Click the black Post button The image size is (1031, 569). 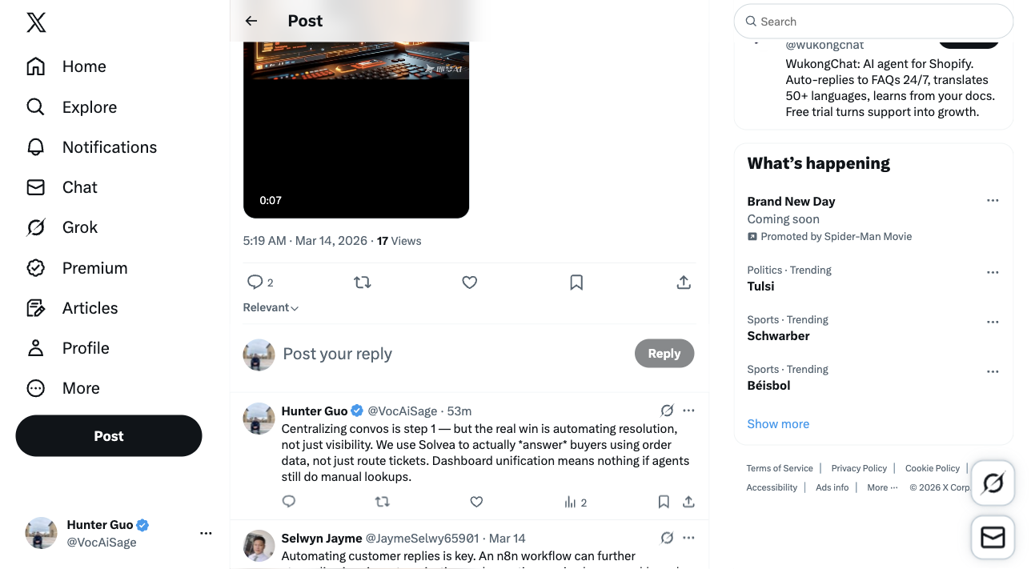[x=108, y=435]
